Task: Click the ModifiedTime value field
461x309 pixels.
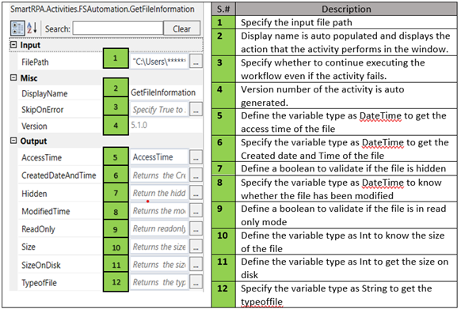Action: pos(159,211)
